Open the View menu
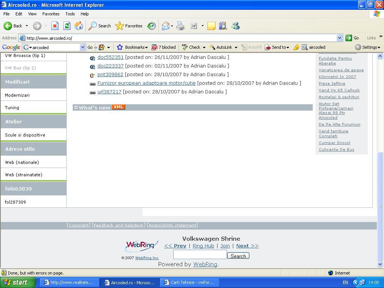 (x=32, y=14)
